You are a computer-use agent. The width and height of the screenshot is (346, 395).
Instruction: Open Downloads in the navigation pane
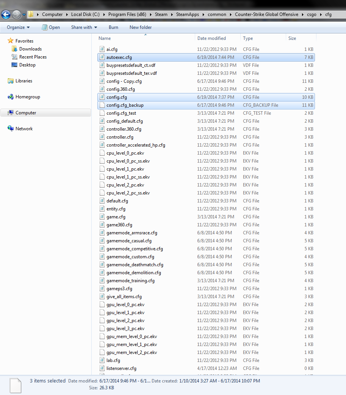30,49
